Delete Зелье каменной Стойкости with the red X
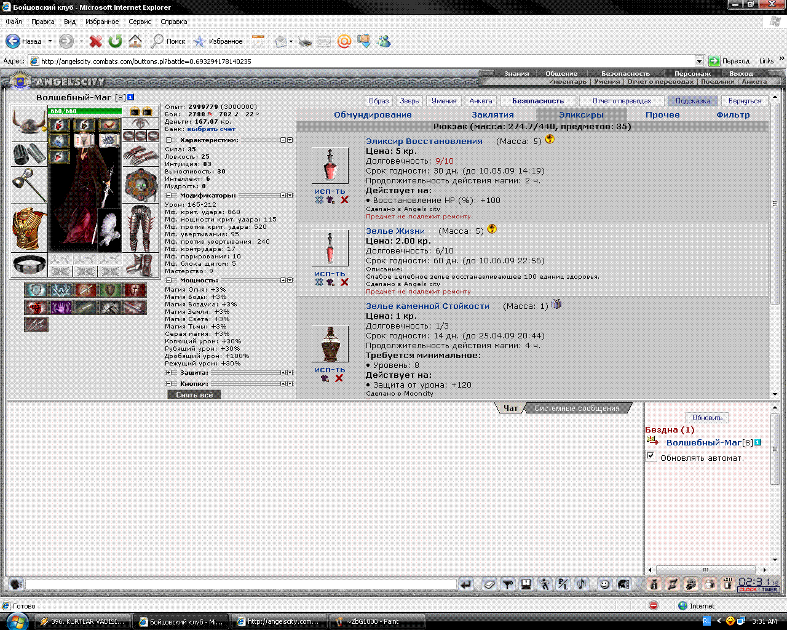 point(339,378)
